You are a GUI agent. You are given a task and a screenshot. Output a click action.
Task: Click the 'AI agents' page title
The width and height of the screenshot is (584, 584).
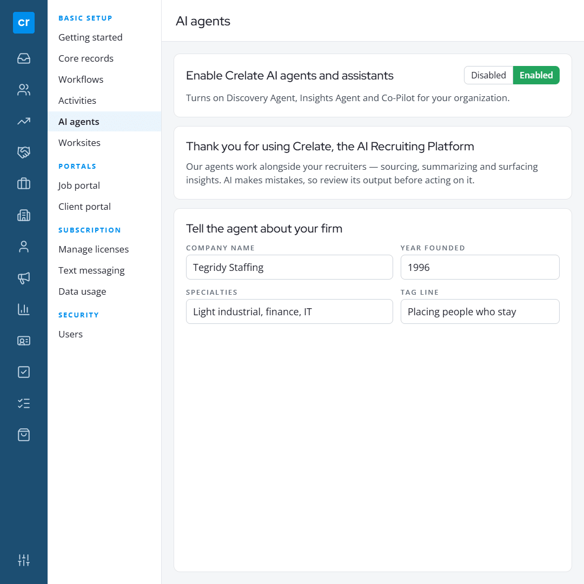click(203, 21)
